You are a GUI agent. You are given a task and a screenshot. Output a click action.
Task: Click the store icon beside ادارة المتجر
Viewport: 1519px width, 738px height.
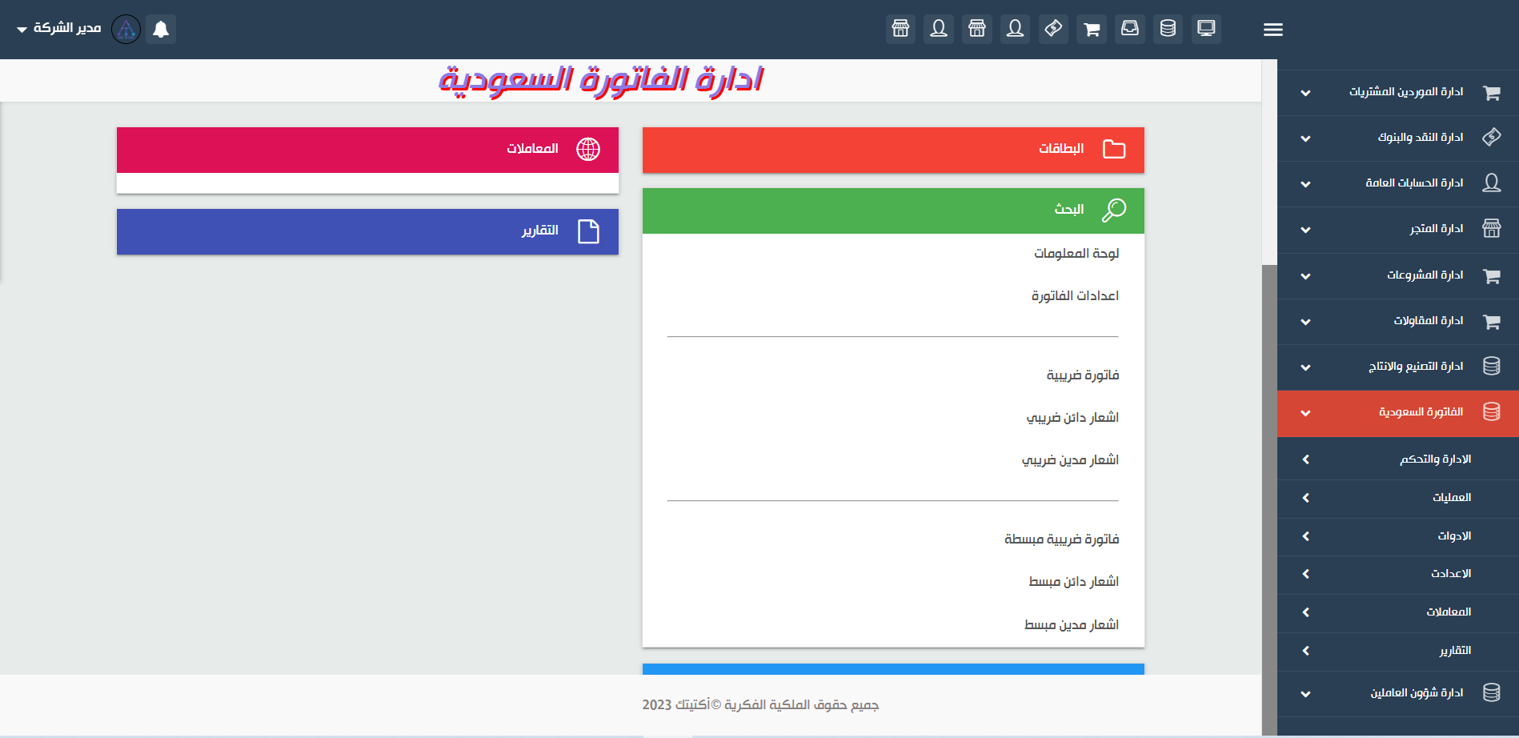point(1492,229)
